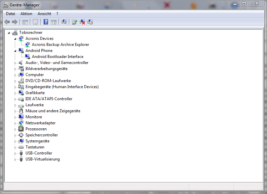
Task: Expand the Bildverarbeitungsgeräte node
Action: click(x=15, y=69)
